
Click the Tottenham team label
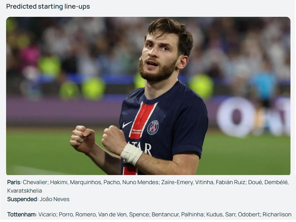pyautogui.click(x=21, y=215)
